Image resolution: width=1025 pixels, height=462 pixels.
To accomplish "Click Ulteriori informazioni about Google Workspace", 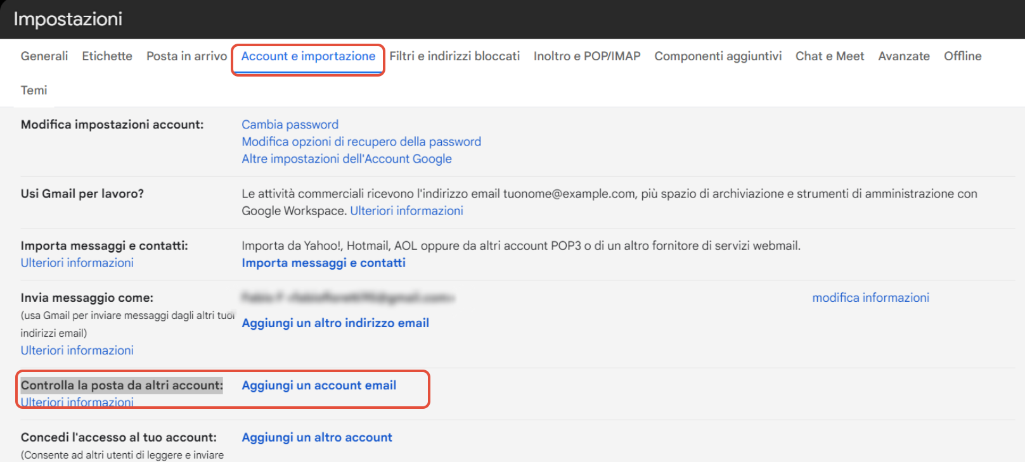I will click(x=406, y=211).
